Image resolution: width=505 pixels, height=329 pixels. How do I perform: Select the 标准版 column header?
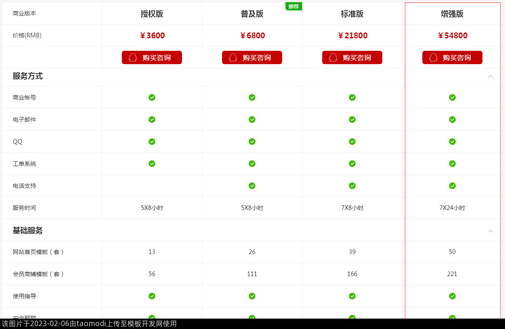point(352,14)
